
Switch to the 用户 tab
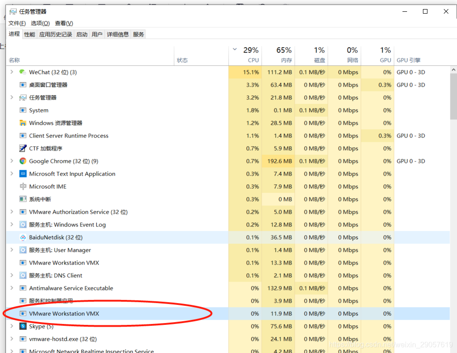tap(97, 34)
